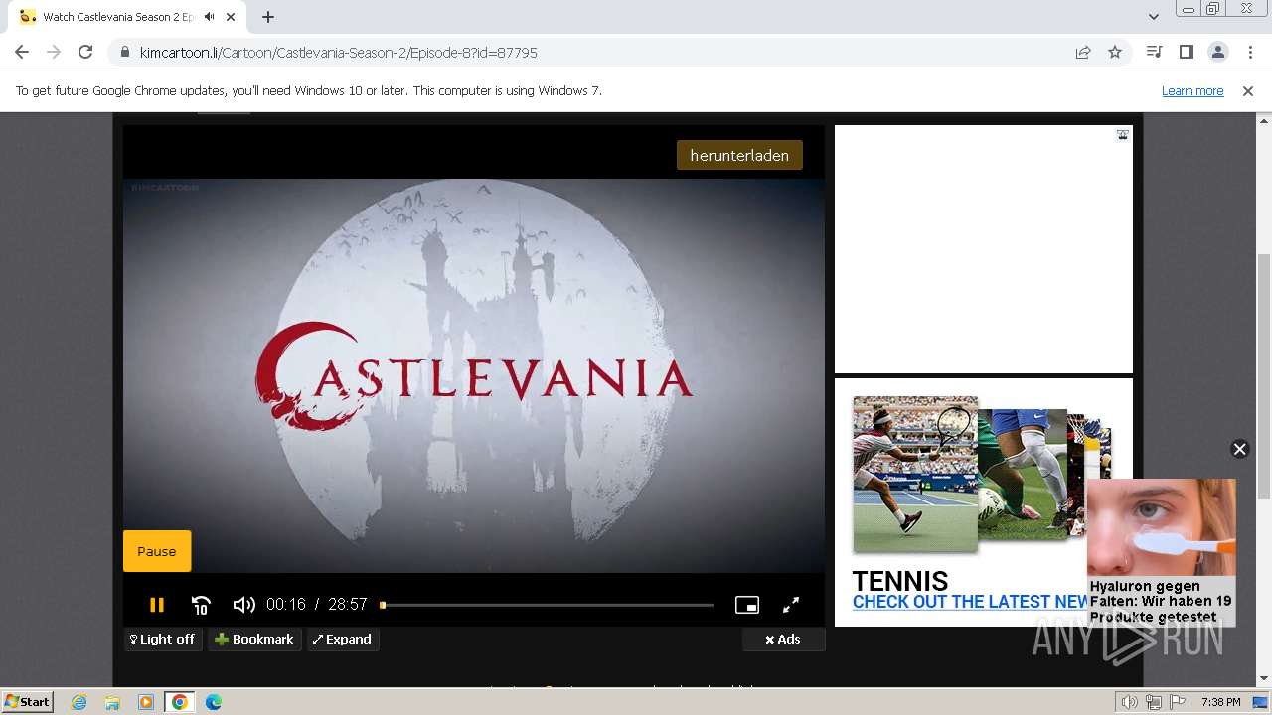
Task: Dismiss the Chrome update notification bar
Action: [1248, 90]
